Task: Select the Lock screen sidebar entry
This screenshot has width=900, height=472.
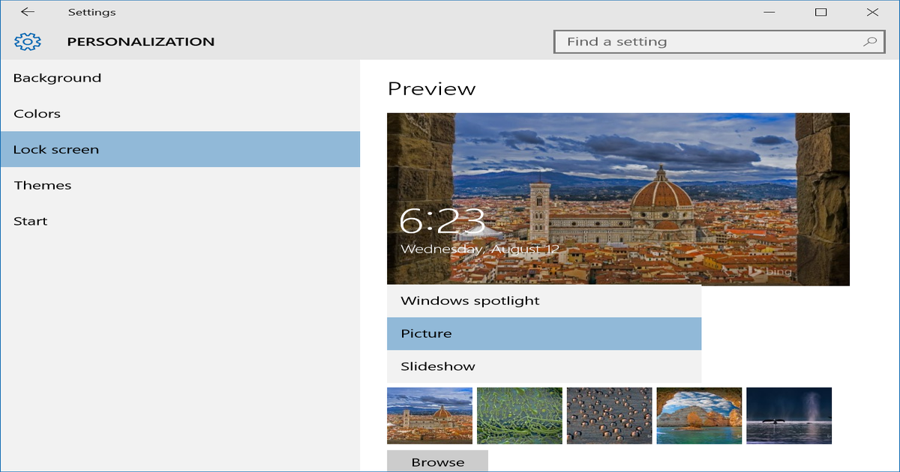Action: (x=56, y=149)
